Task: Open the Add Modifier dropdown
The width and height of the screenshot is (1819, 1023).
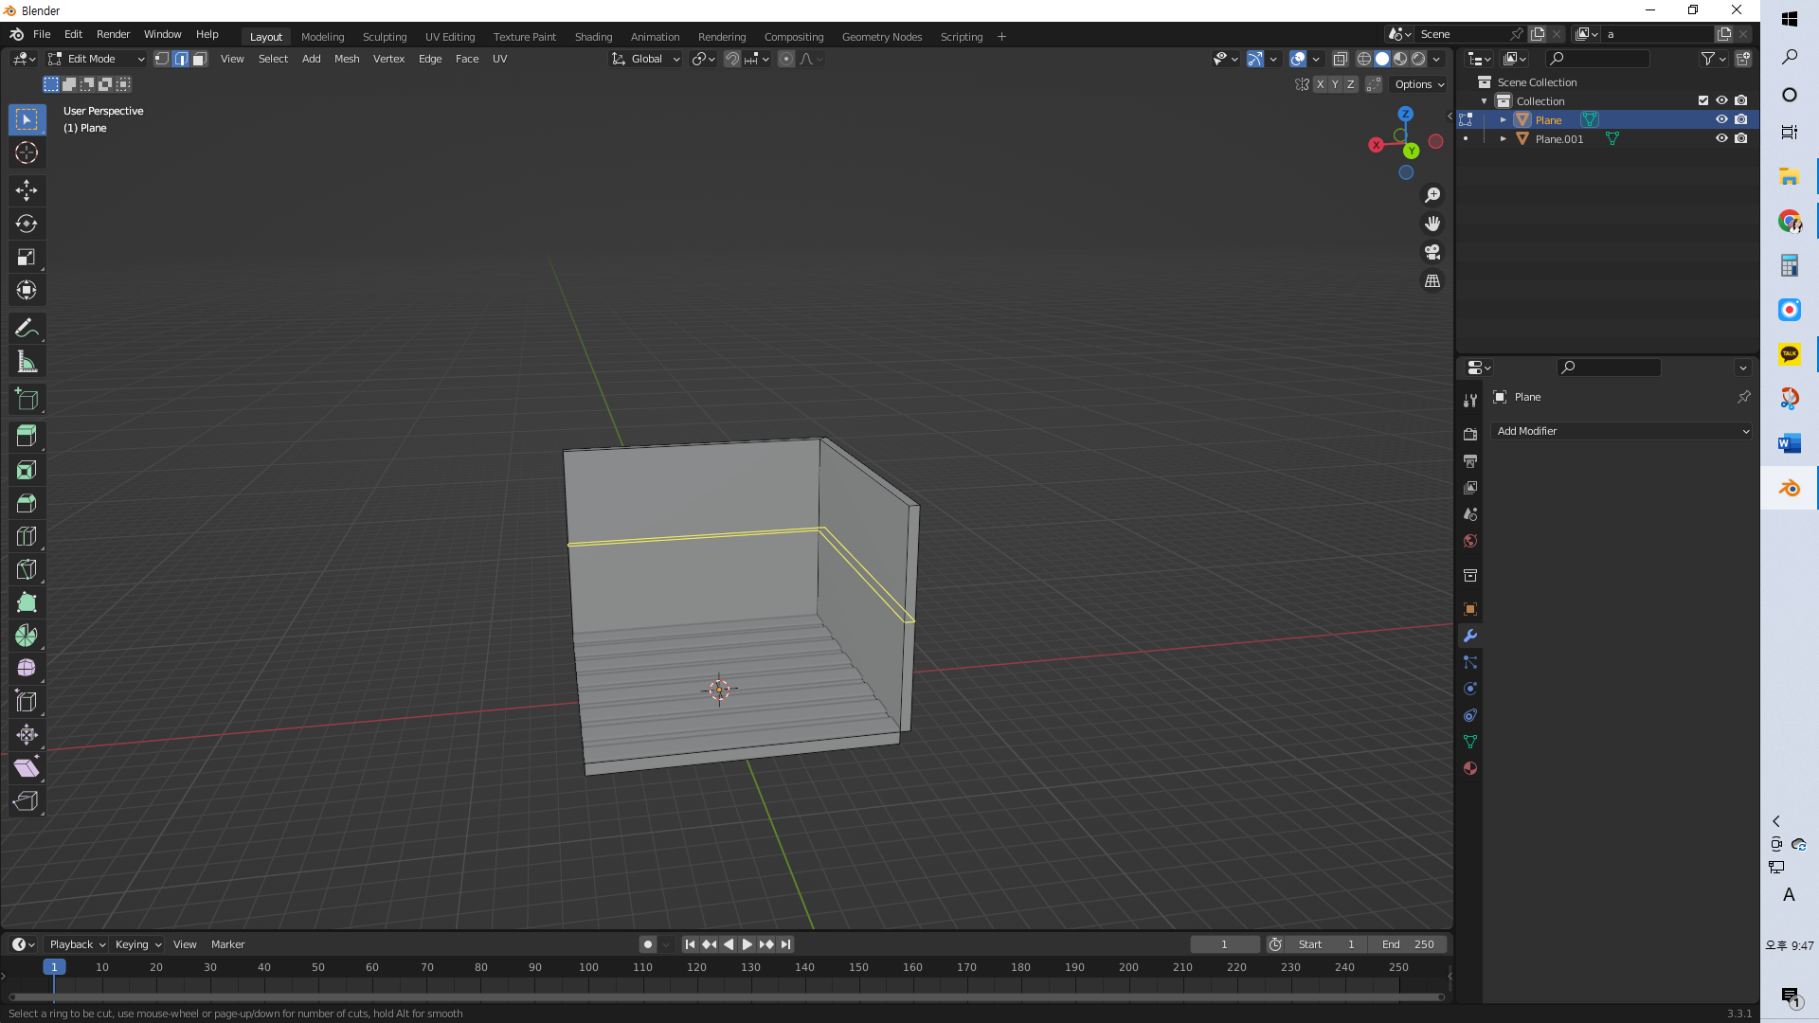Action: [x=1621, y=431]
